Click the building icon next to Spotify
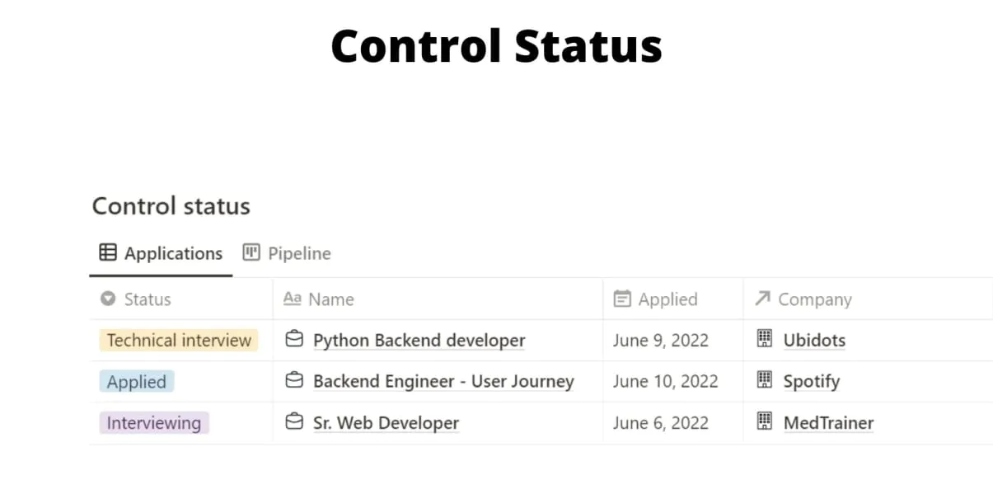 click(x=766, y=380)
